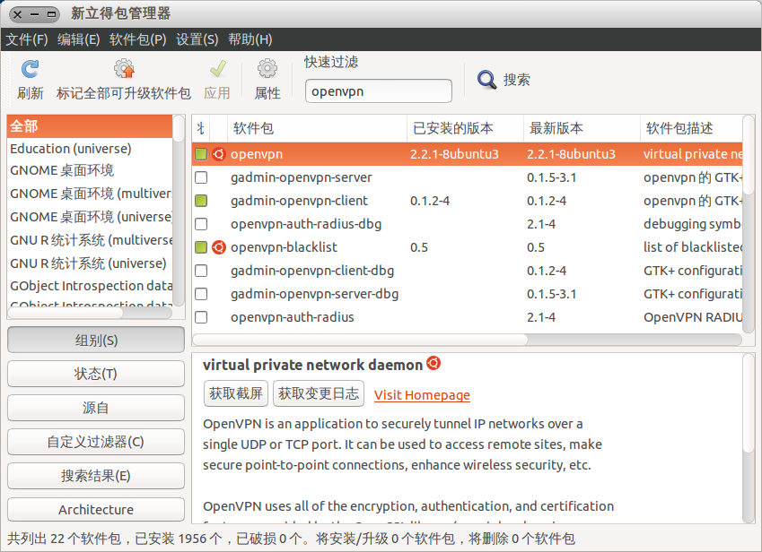762x552 pixels.
Task: Select GObject Introspection data category
Action: coord(90,286)
